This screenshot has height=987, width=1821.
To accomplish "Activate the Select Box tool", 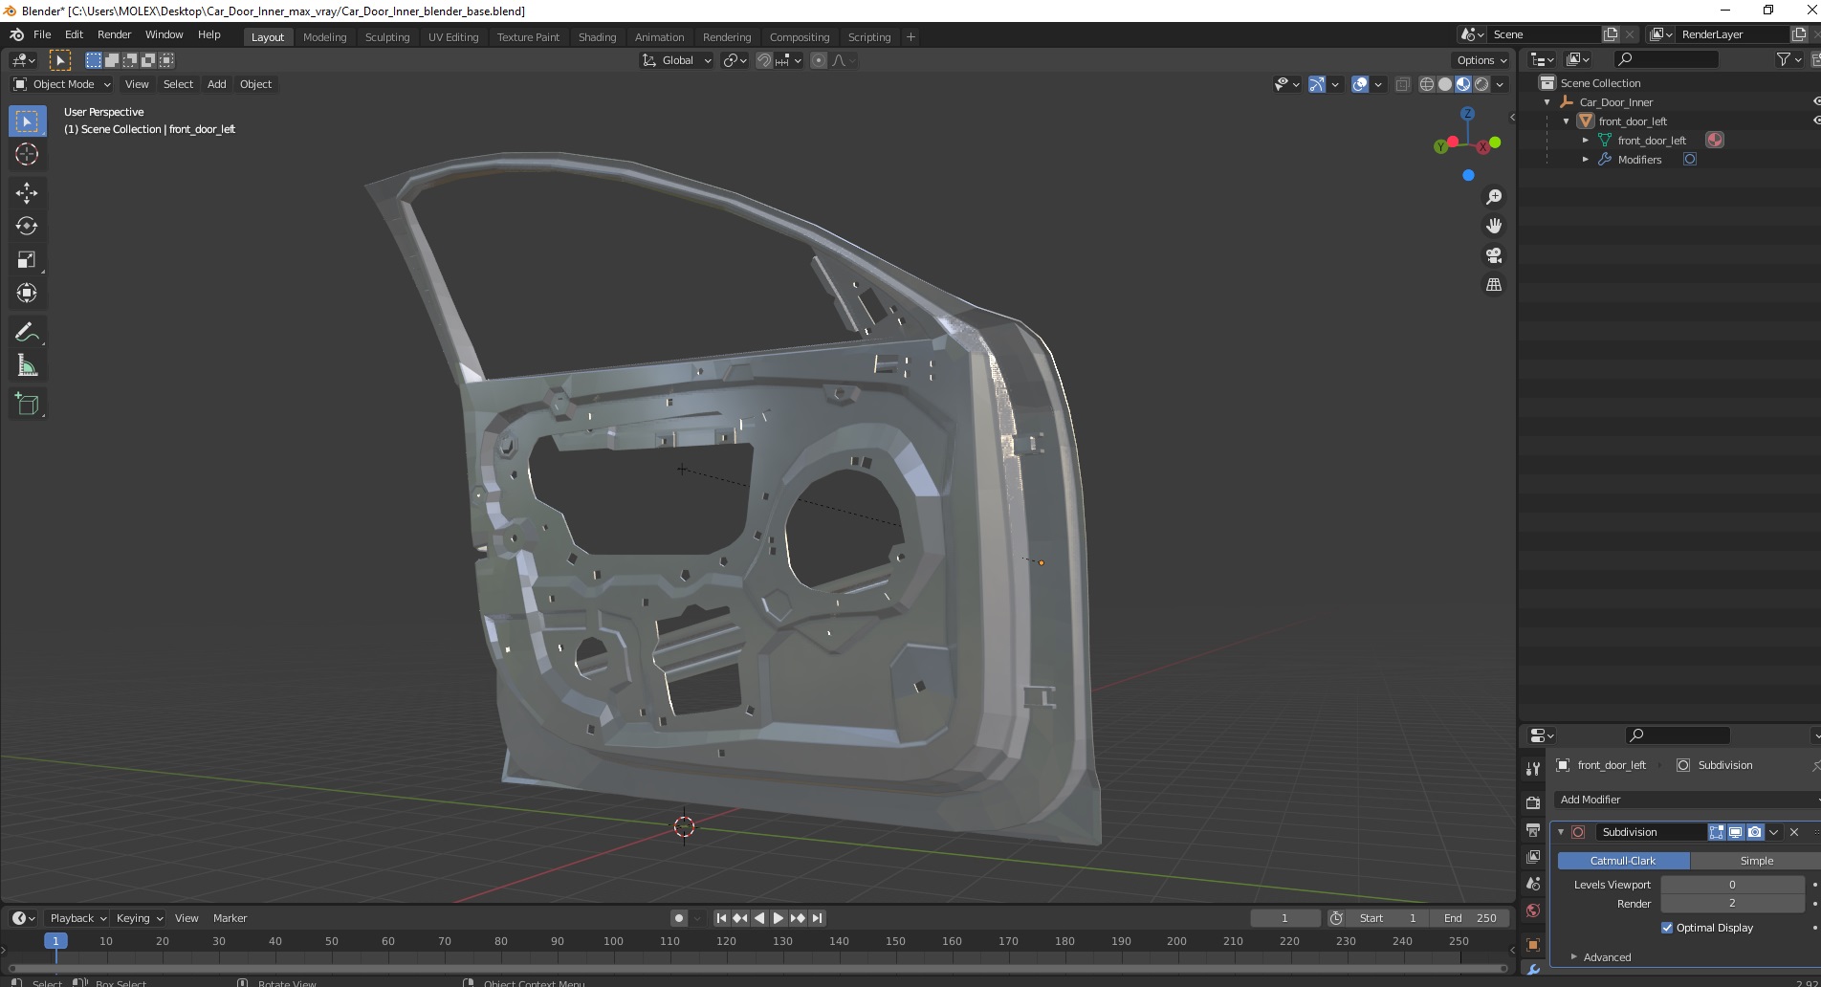I will [27, 121].
